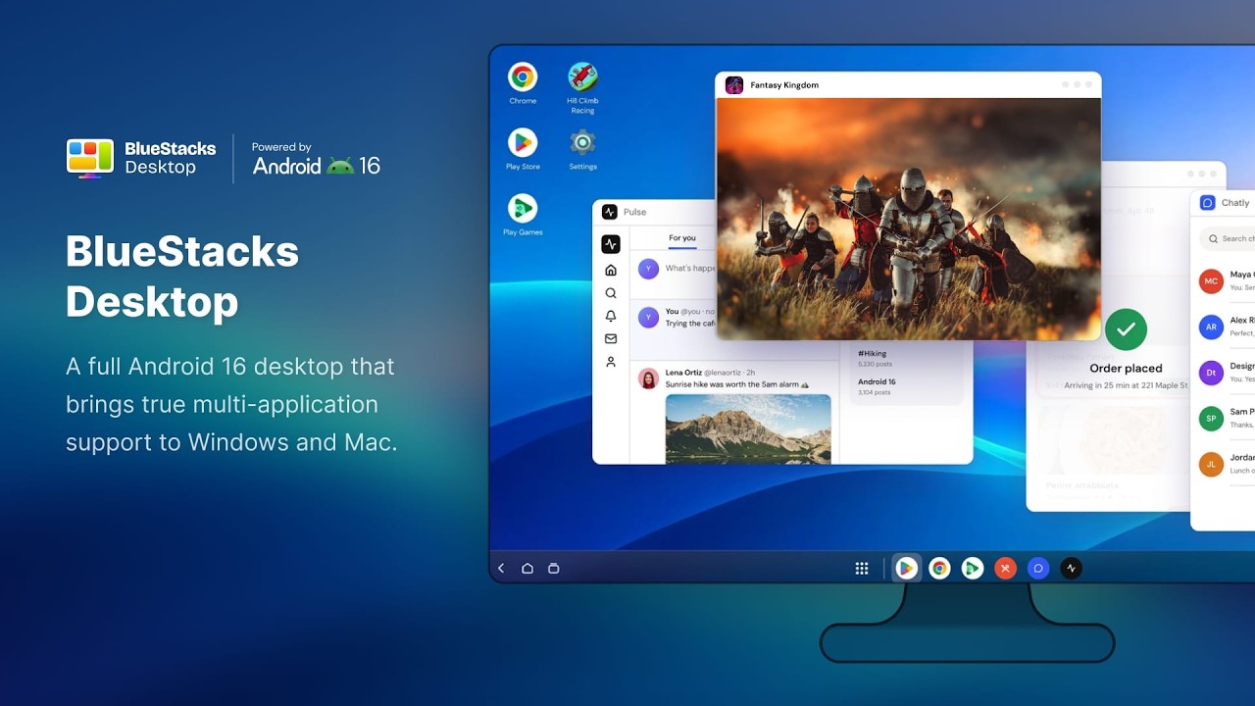This screenshot has width=1255, height=706.
Task: Click the What's happening post field
Action: pos(690,268)
